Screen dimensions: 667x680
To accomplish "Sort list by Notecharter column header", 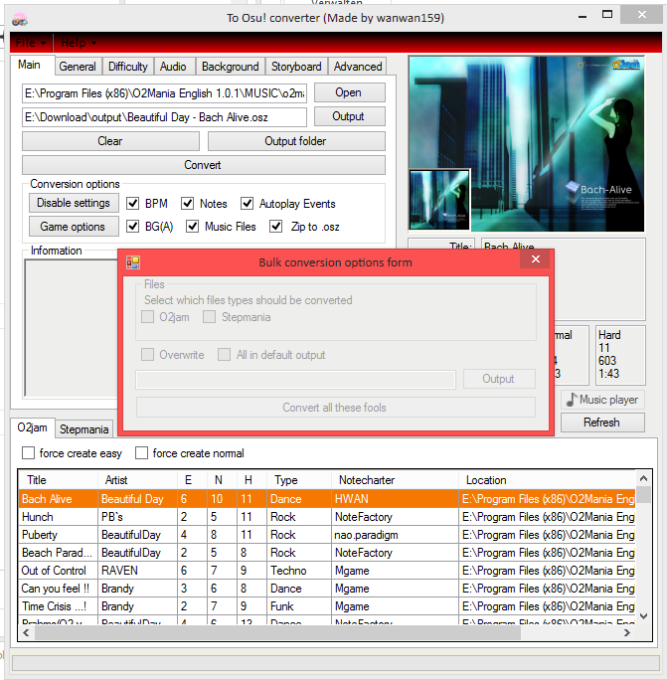I will click(x=395, y=480).
